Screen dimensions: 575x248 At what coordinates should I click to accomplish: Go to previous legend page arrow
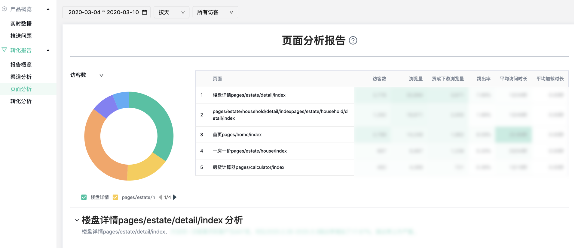(x=160, y=197)
